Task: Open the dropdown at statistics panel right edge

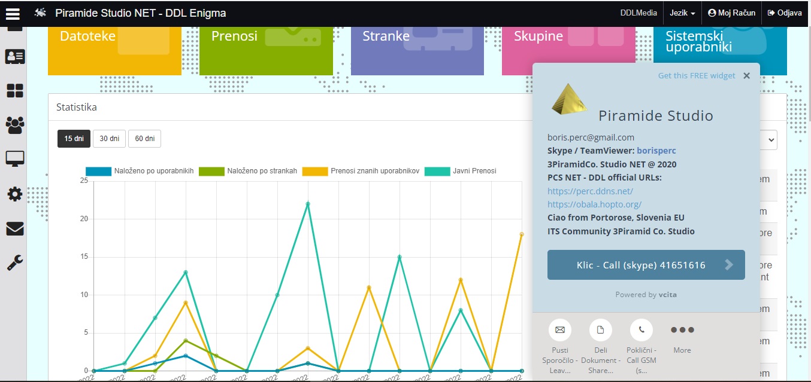Action: [768, 140]
